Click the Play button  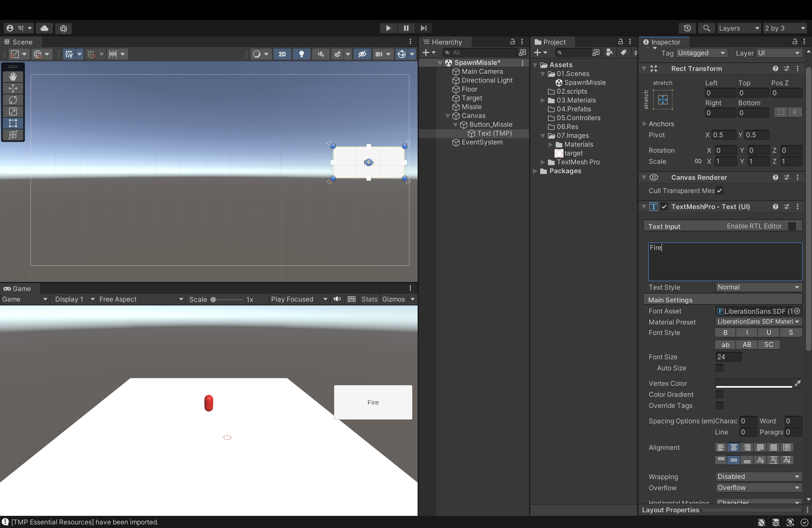388,28
